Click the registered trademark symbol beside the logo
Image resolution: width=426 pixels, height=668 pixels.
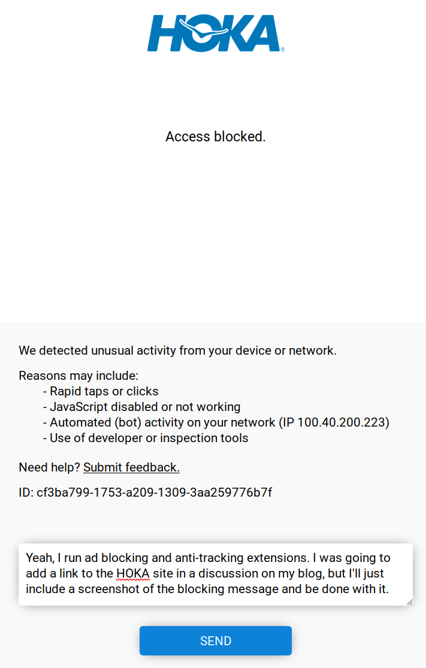tap(283, 48)
